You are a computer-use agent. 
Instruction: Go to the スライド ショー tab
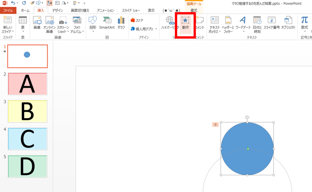[131, 11]
